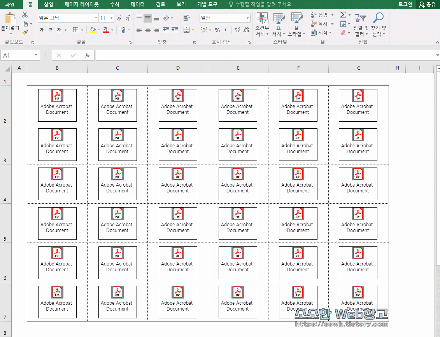The width and height of the screenshot is (440, 337).
Task: Apply percent style
Action: point(217,30)
